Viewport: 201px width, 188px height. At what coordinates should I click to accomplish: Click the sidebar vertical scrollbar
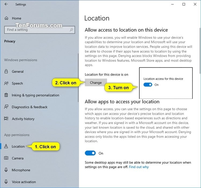[78, 78]
